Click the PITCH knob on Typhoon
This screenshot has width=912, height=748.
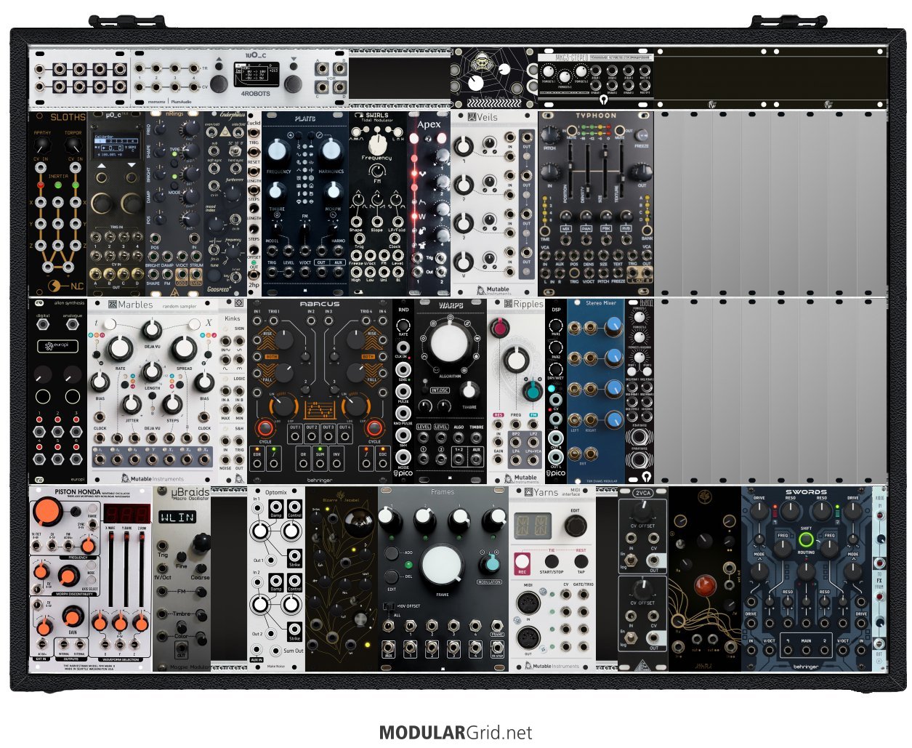550,134
